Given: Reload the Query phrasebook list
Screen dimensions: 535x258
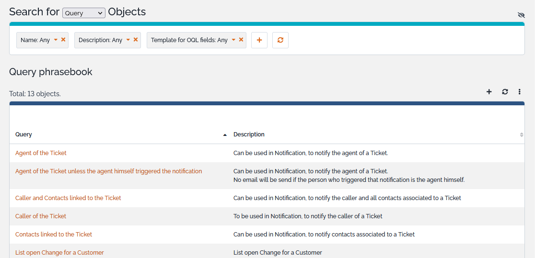Looking at the screenshot, I should 505,92.
